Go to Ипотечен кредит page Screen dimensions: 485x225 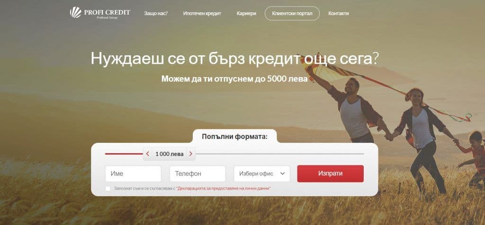(x=202, y=13)
